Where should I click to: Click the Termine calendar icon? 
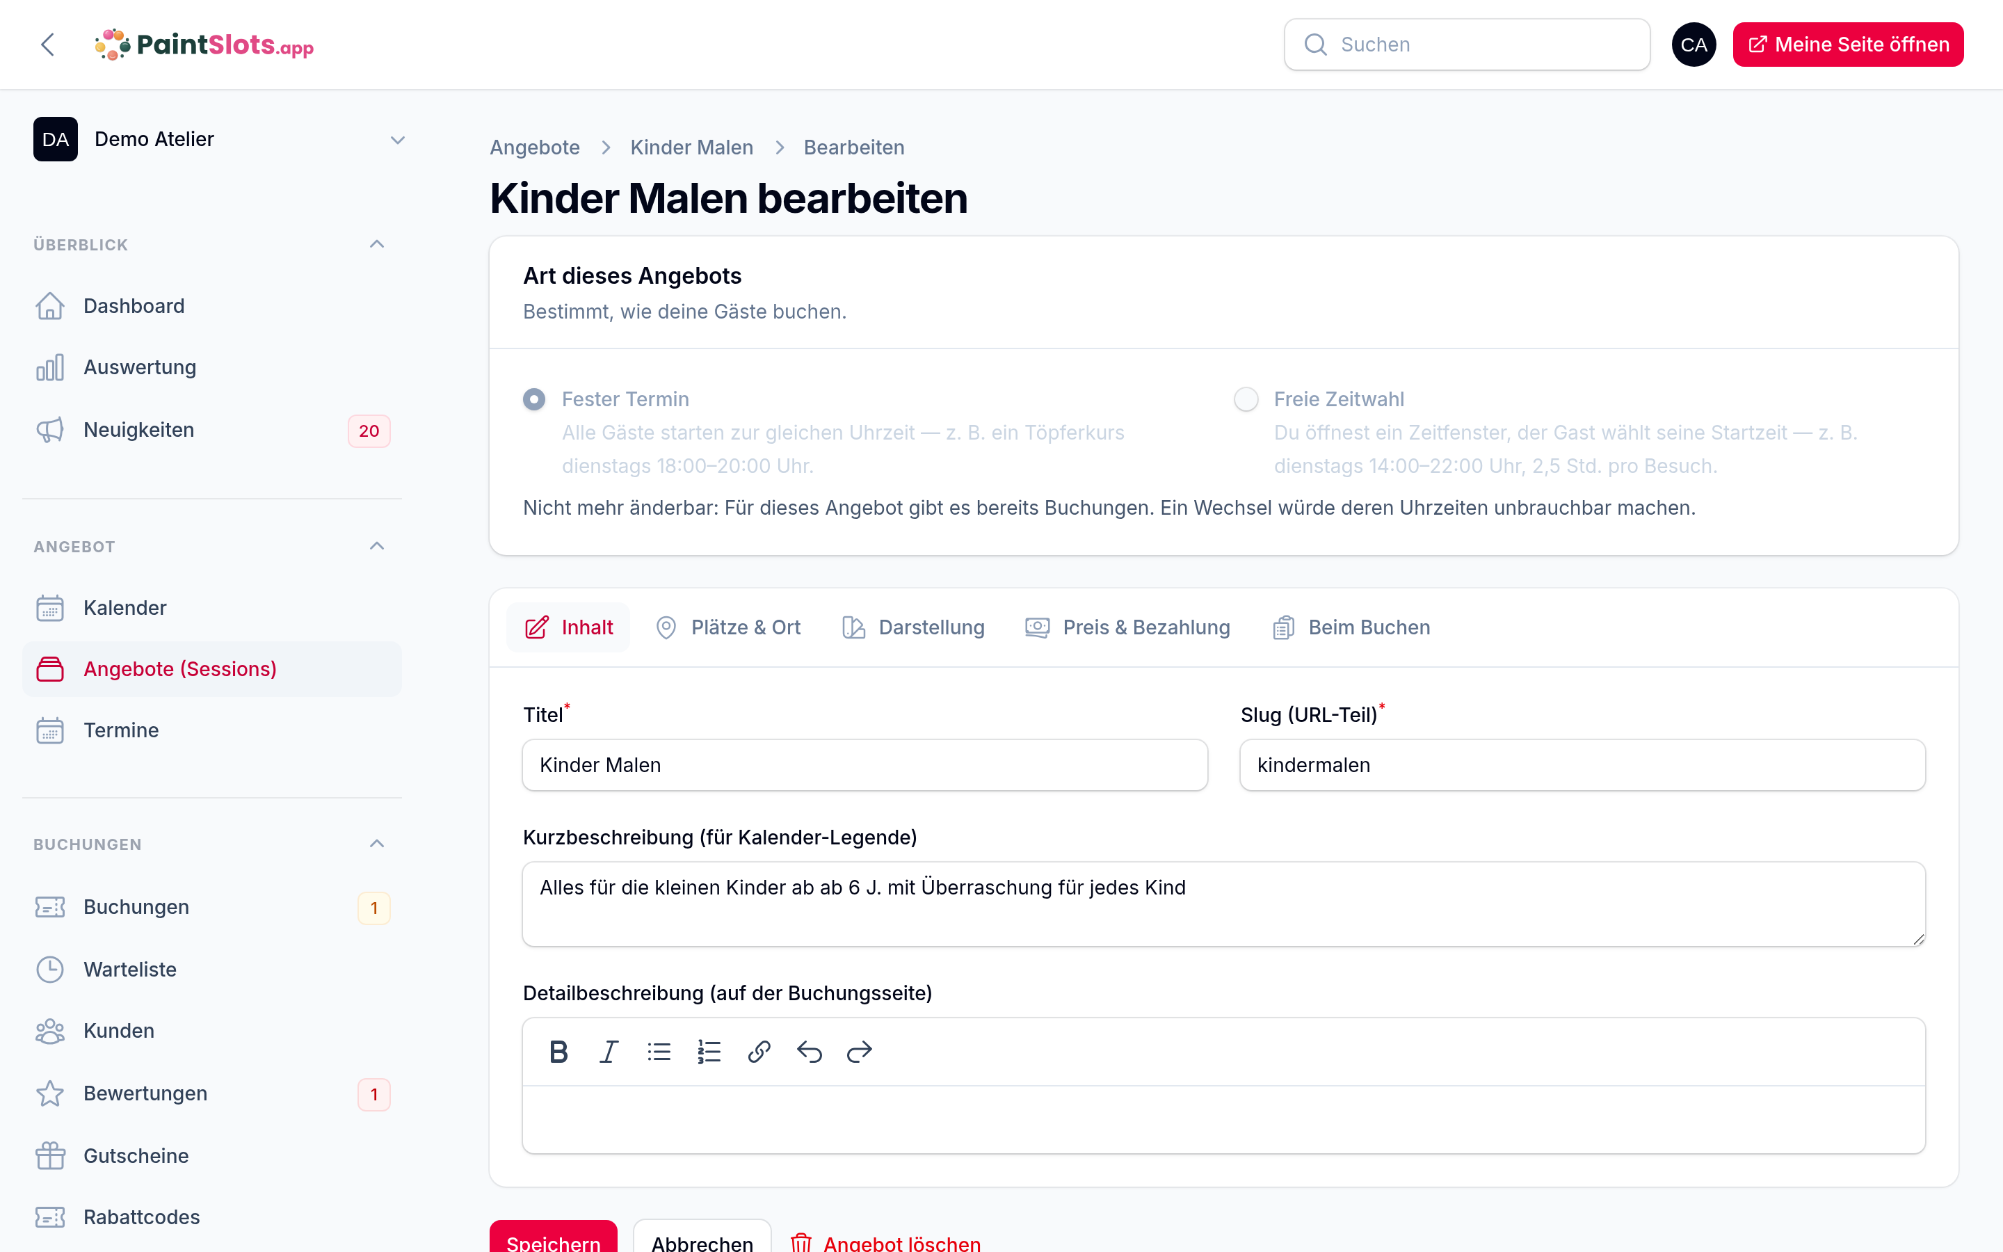pos(49,730)
